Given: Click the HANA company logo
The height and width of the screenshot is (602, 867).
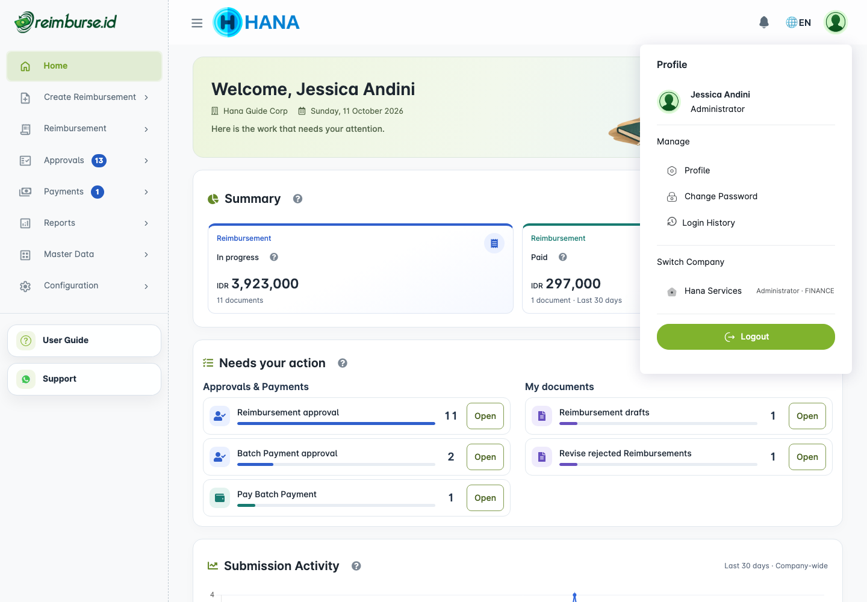Looking at the screenshot, I should pos(256,22).
